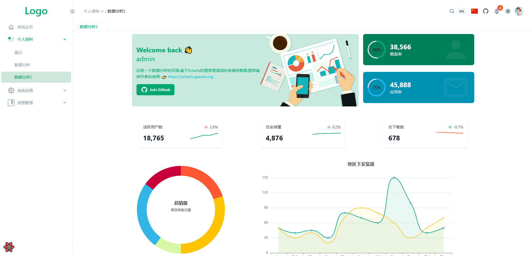Open the user avatar menu
This screenshot has height=256, width=532.
pyautogui.click(x=519, y=11)
